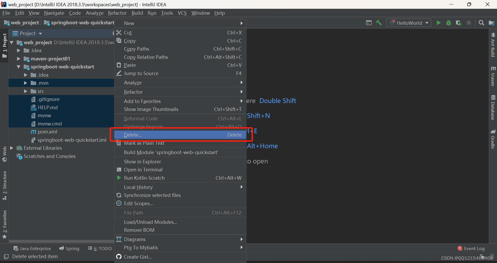Click the project tree horizontal scrollbar
Viewport: 497px width, 263px height.
(x=62, y=242)
